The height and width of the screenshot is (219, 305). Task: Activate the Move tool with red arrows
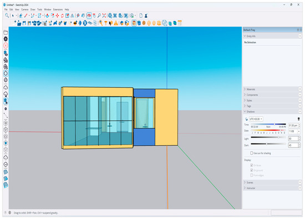click(57, 16)
